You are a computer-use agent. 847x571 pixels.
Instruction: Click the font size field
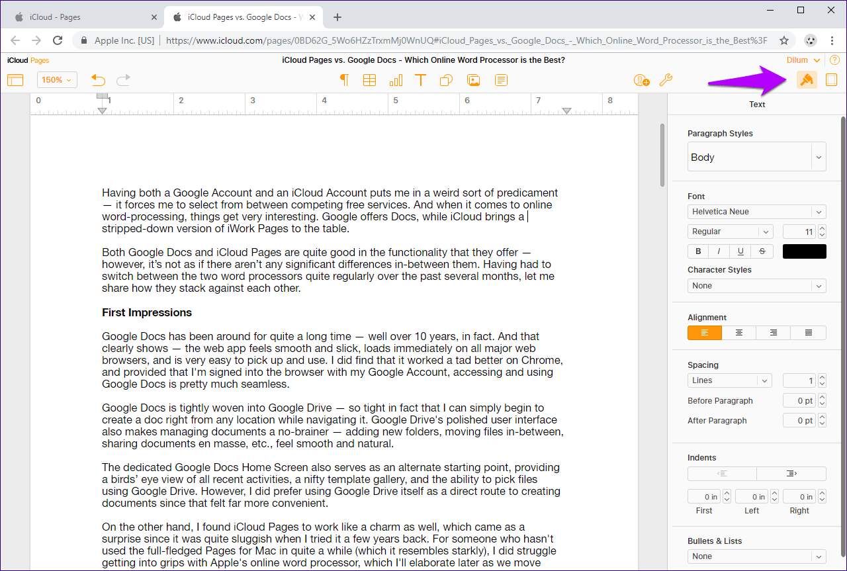coord(799,232)
